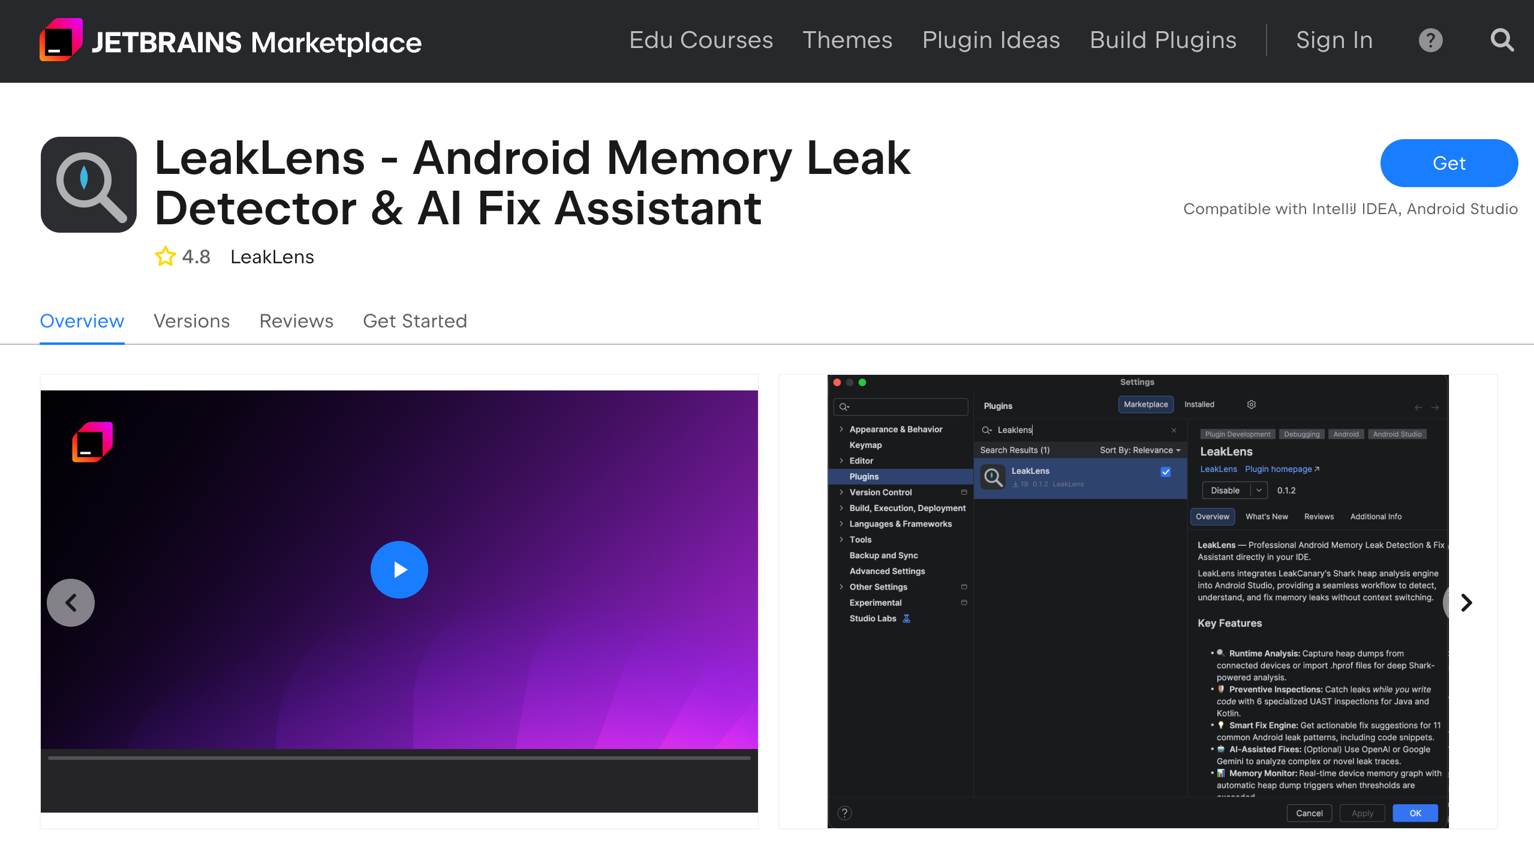1534x854 pixels.
Task: Click the 4.8 rating value
Action: [x=196, y=257]
